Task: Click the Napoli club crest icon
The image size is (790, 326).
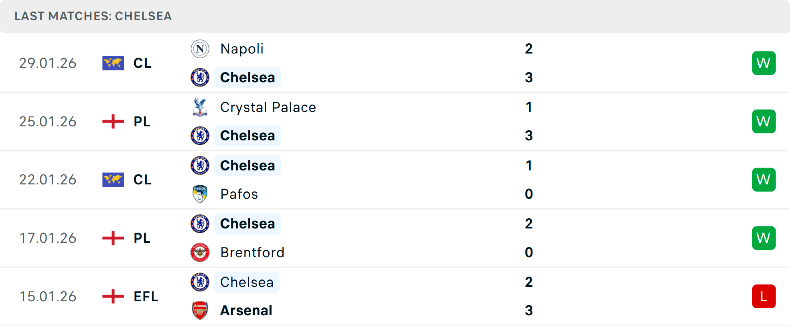Action: 200,49
